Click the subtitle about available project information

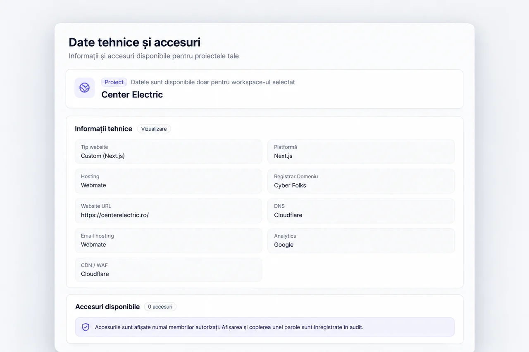154,56
